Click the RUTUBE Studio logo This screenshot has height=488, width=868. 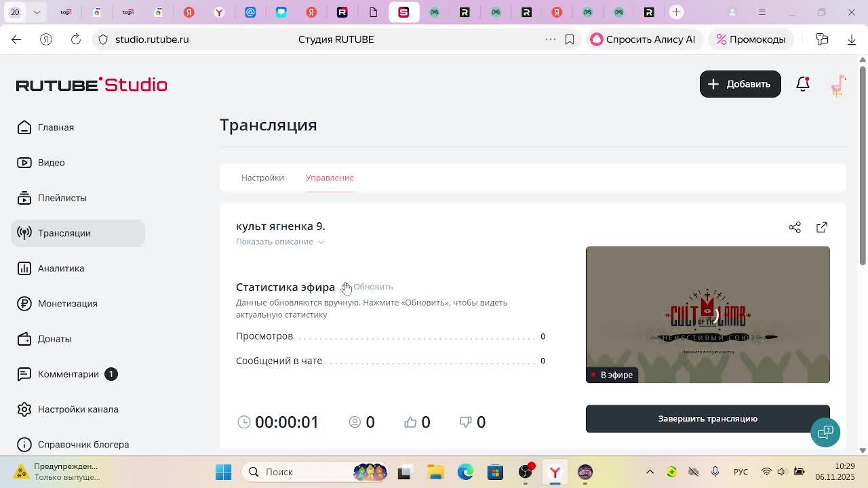click(x=92, y=85)
